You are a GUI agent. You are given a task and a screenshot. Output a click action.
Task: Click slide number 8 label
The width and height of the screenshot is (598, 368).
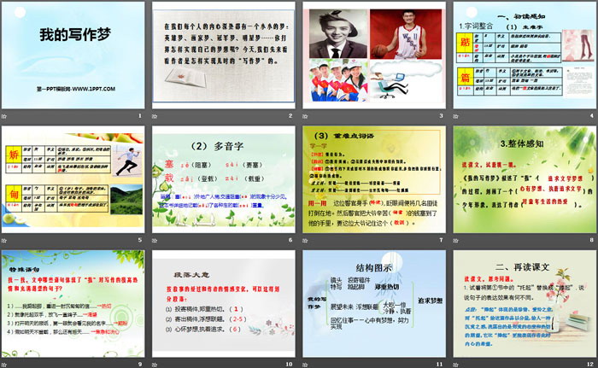click(591, 240)
